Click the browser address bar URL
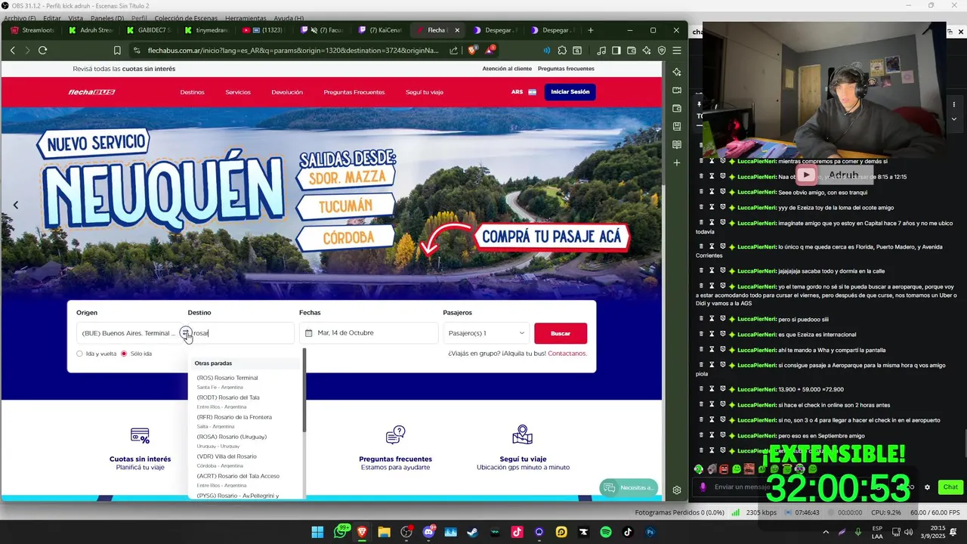 coord(293,51)
